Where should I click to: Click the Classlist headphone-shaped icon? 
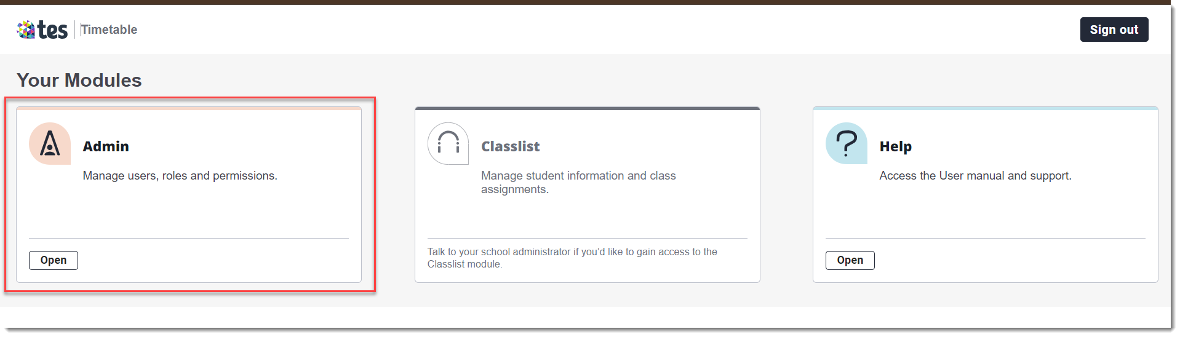coord(448,143)
